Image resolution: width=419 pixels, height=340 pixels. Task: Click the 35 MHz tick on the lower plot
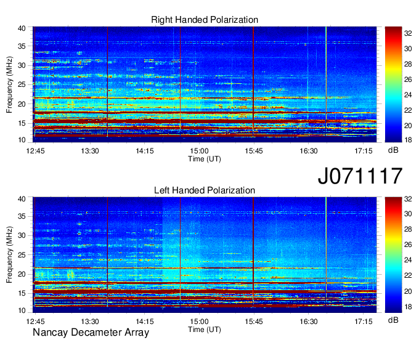(22, 216)
